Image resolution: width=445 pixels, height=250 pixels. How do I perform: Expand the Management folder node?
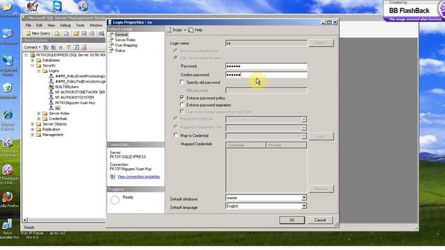33,135
